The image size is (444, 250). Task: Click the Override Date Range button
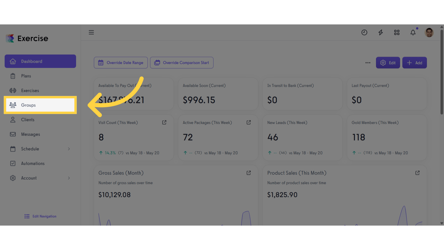tap(121, 63)
